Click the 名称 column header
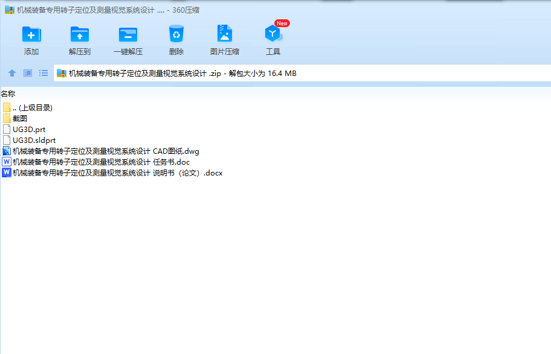The image size is (551, 354). coord(8,93)
